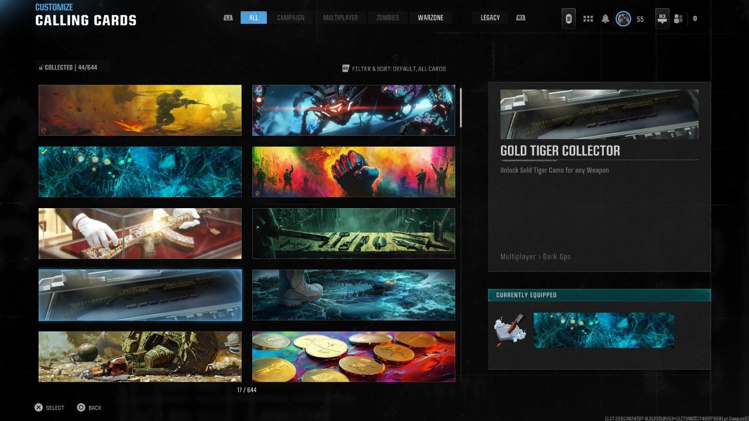Switch to the Multiplayer tab
Image resolution: width=749 pixels, height=421 pixels.
[x=341, y=18]
